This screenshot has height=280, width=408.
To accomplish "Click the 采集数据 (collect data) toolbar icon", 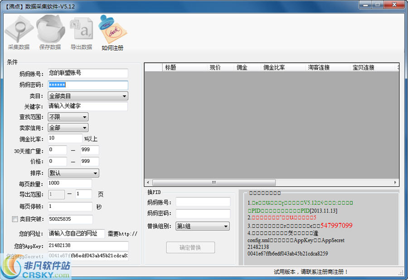I will [19, 32].
